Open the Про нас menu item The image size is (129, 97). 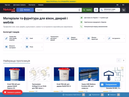(8, 5)
